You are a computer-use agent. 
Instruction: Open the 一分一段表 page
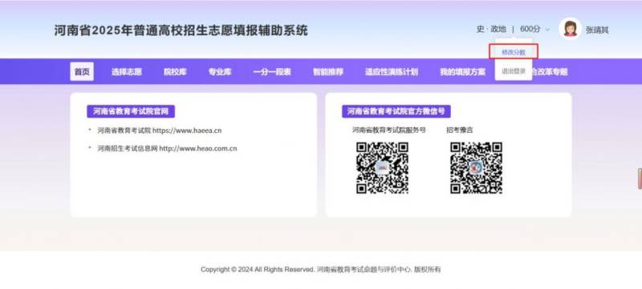click(x=272, y=72)
